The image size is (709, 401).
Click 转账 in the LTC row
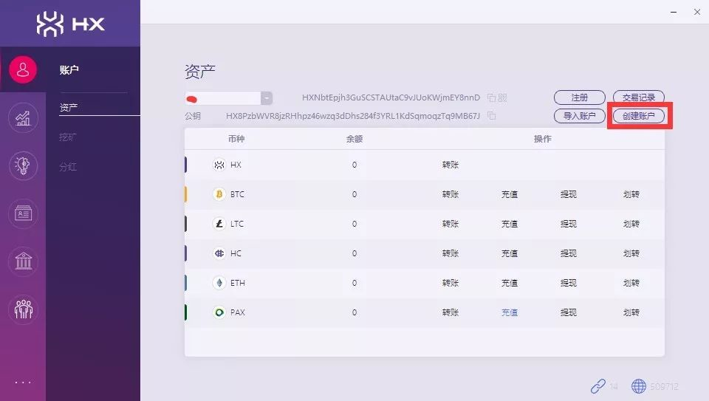(451, 224)
